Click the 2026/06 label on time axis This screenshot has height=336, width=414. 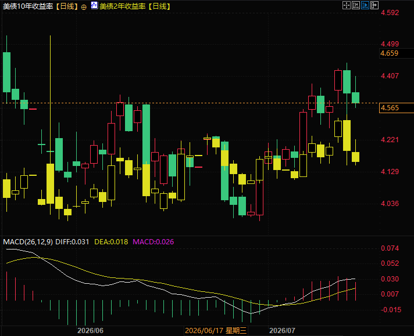90,330
